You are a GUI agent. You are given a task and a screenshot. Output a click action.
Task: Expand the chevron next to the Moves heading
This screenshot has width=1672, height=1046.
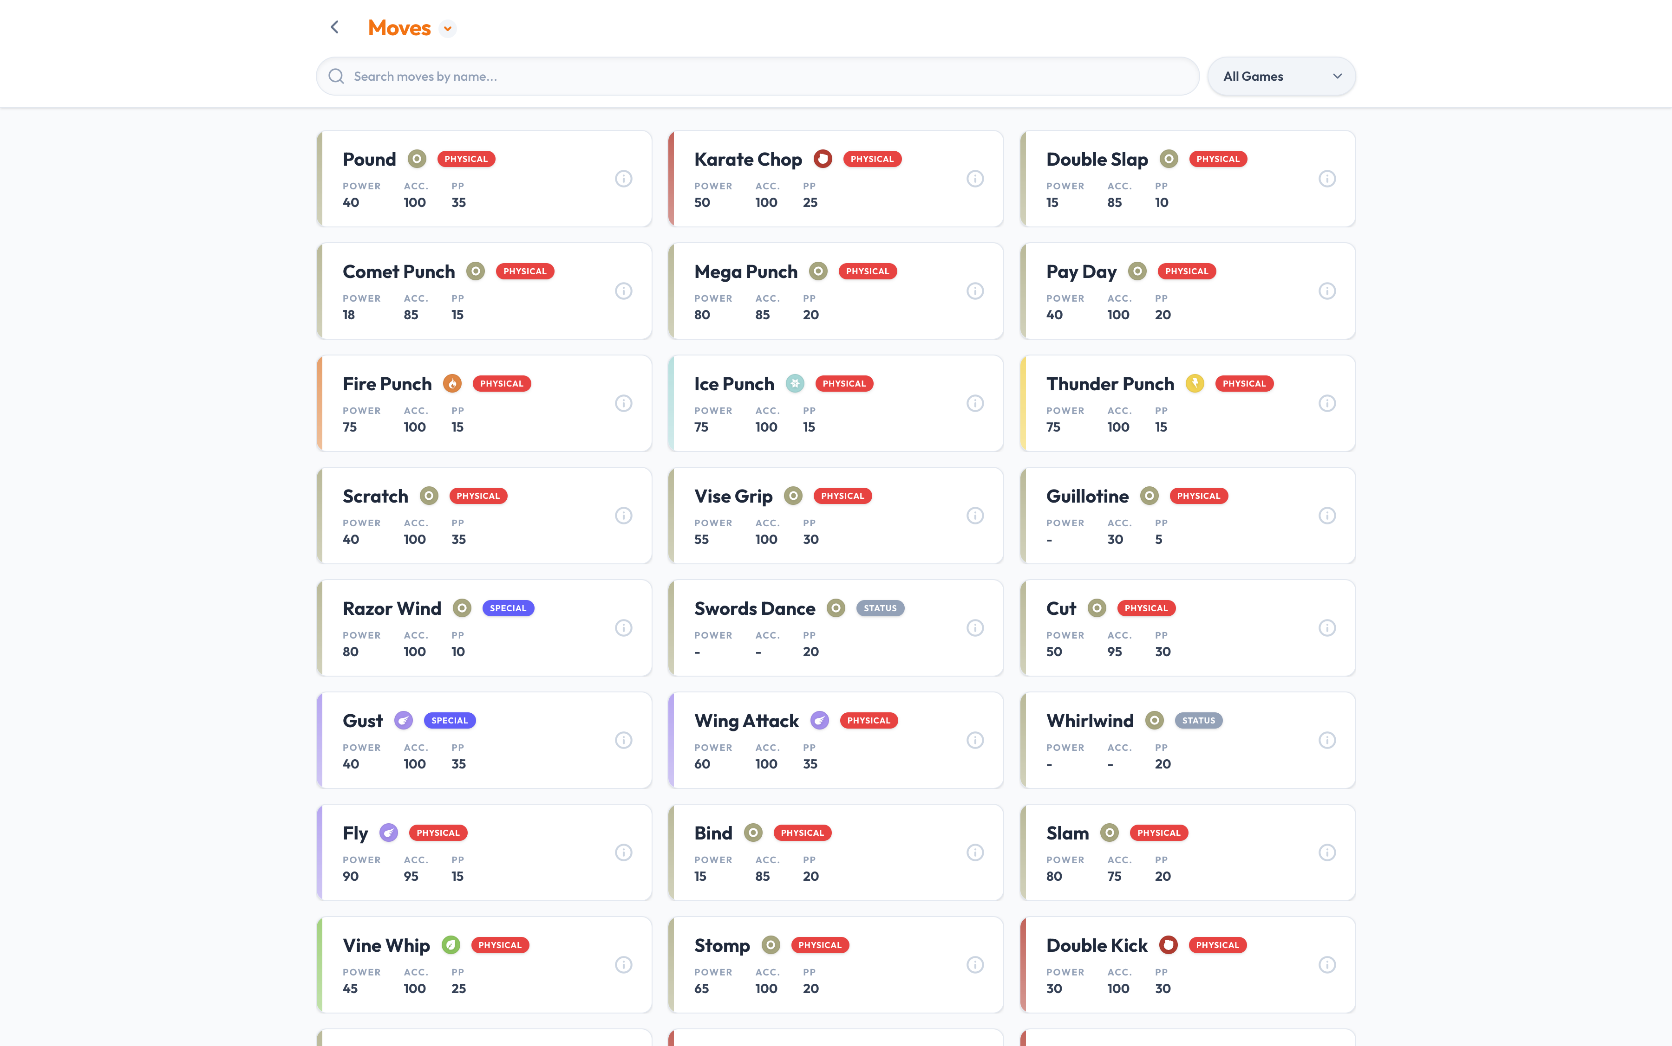tap(447, 28)
